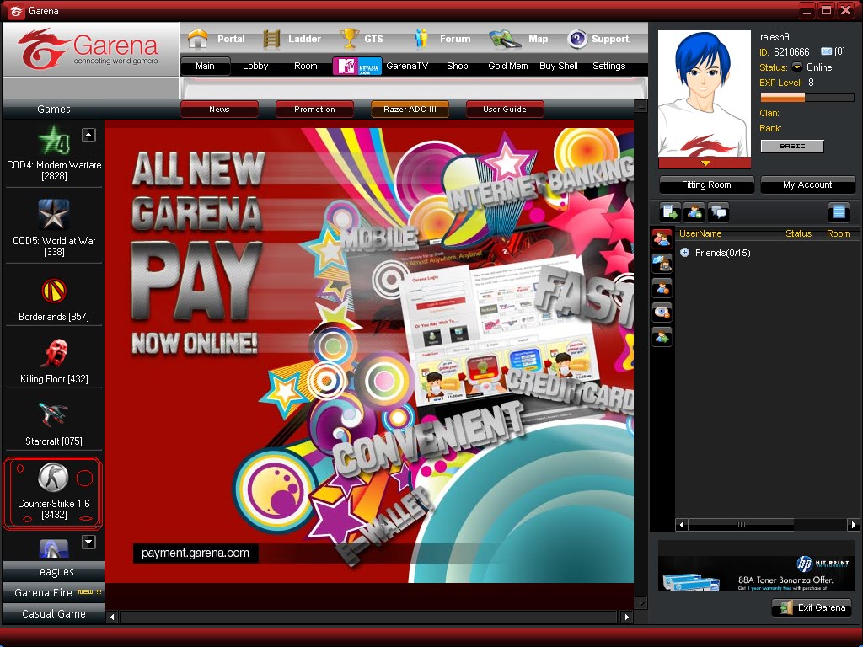This screenshot has height=647, width=863.
Task: Open the blocked users sidebar icon
Action: click(662, 288)
